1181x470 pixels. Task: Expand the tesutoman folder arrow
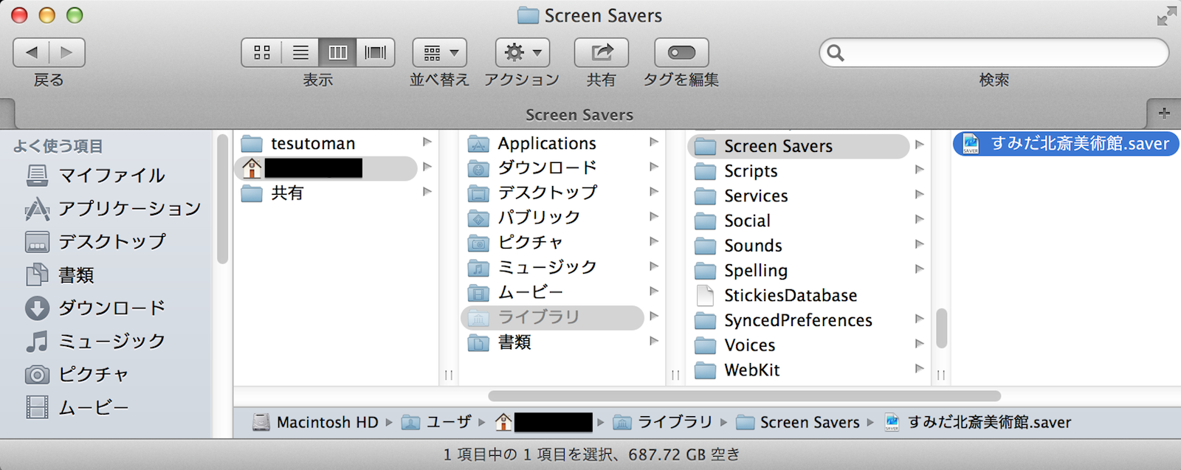427,142
